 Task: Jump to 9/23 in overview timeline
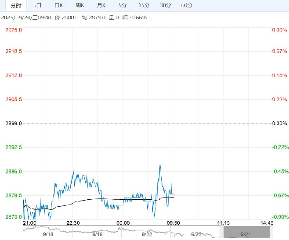point(196,234)
